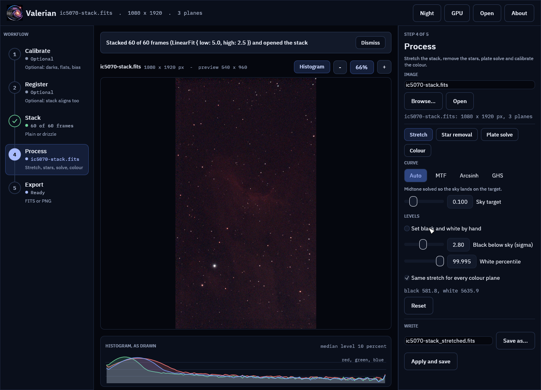
Task: Choose the Auto curve
Action: click(416, 175)
